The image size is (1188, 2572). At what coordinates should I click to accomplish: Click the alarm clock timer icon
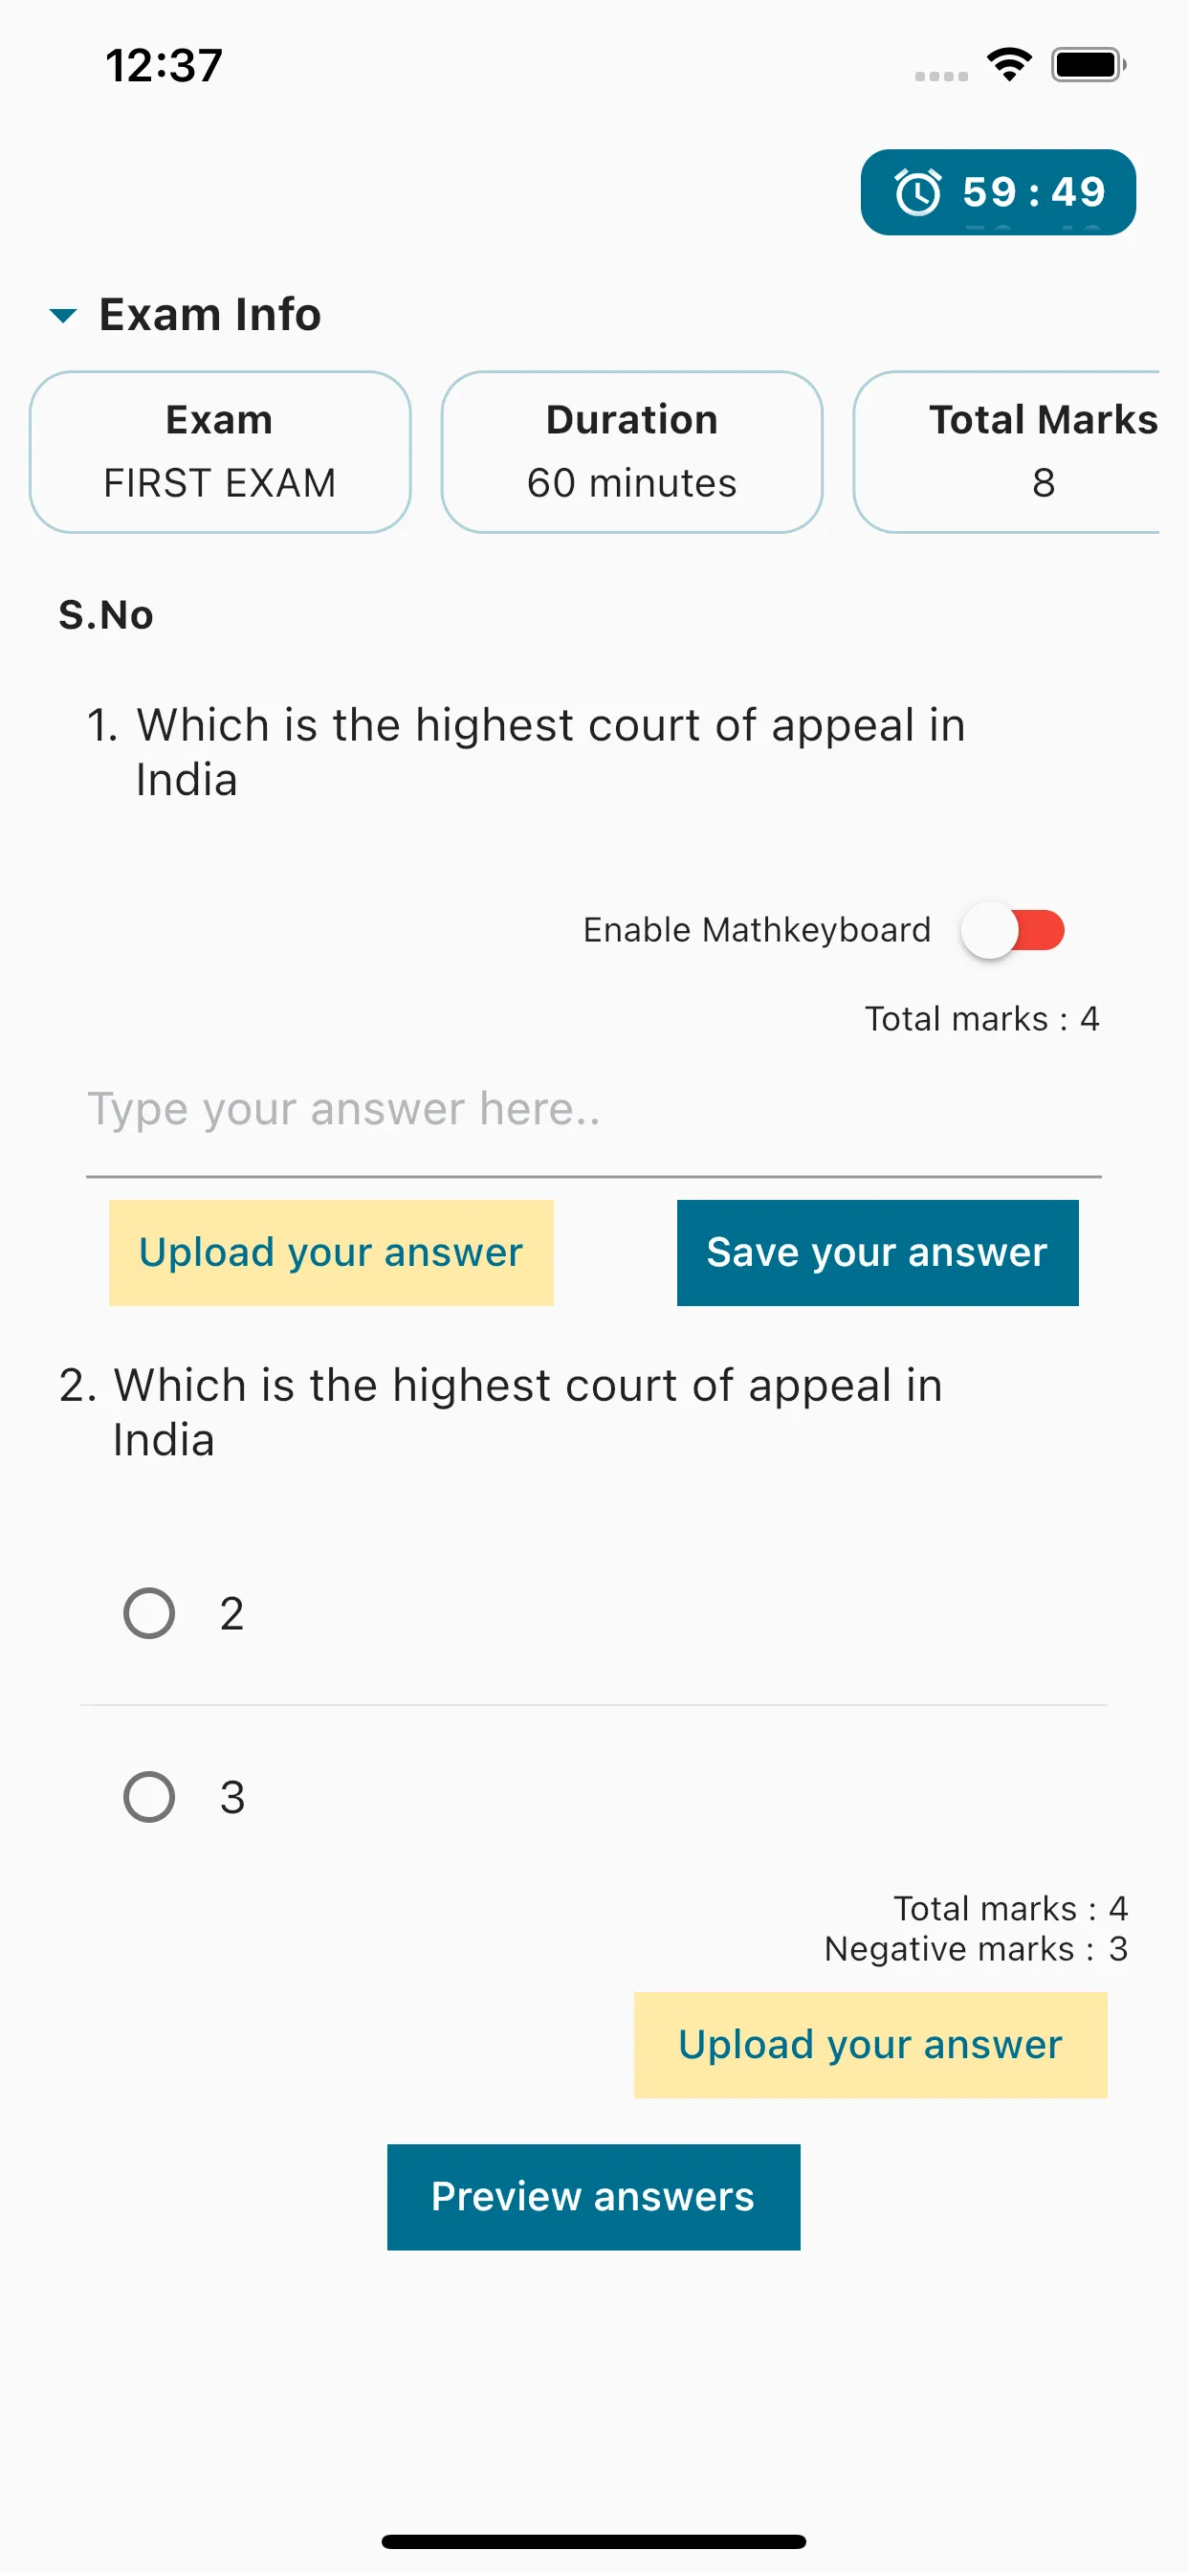click(x=917, y=191)
